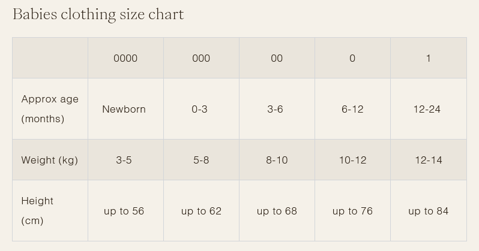Click the 12-14 kg weight cell
Screen dimensions: 479x251
(x=429, y=160)
